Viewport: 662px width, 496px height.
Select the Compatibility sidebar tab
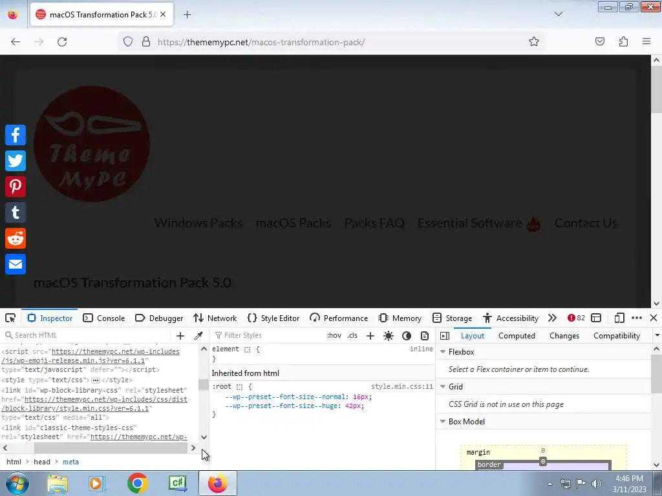pyautogui.click(x=616, y=336)
